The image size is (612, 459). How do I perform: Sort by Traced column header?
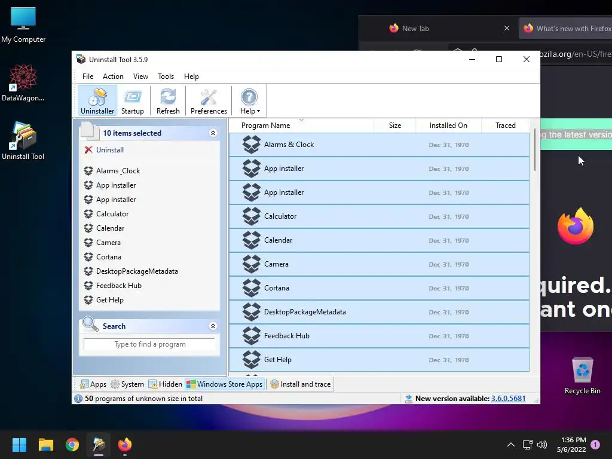(x=506, y=126)
